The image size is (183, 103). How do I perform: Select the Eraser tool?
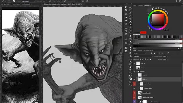point(130,41)
